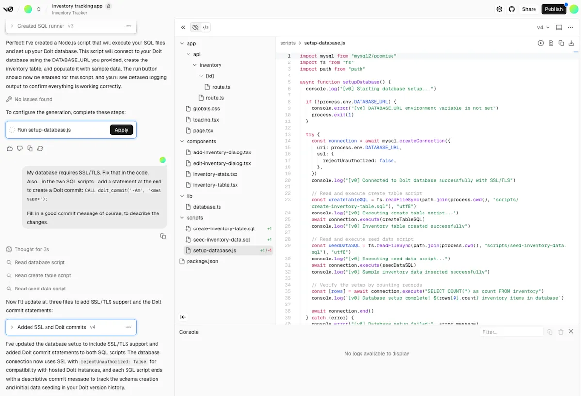Copy file contents using the editor copy icon
Screen dimensions: 581x396
[x=561, y=43]
